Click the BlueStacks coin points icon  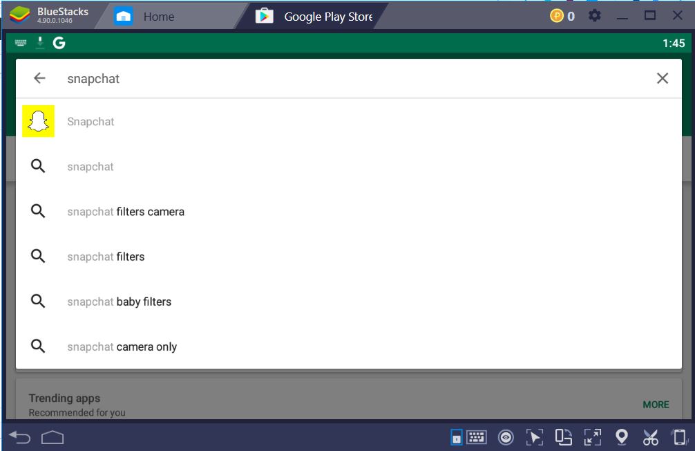pos(556,16)
